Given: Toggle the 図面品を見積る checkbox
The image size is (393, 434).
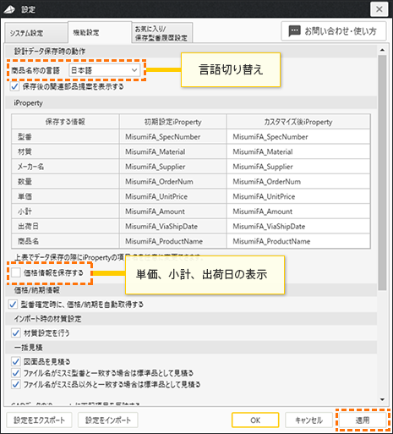Looking at the screenshot, I should [x=16, y=361].
